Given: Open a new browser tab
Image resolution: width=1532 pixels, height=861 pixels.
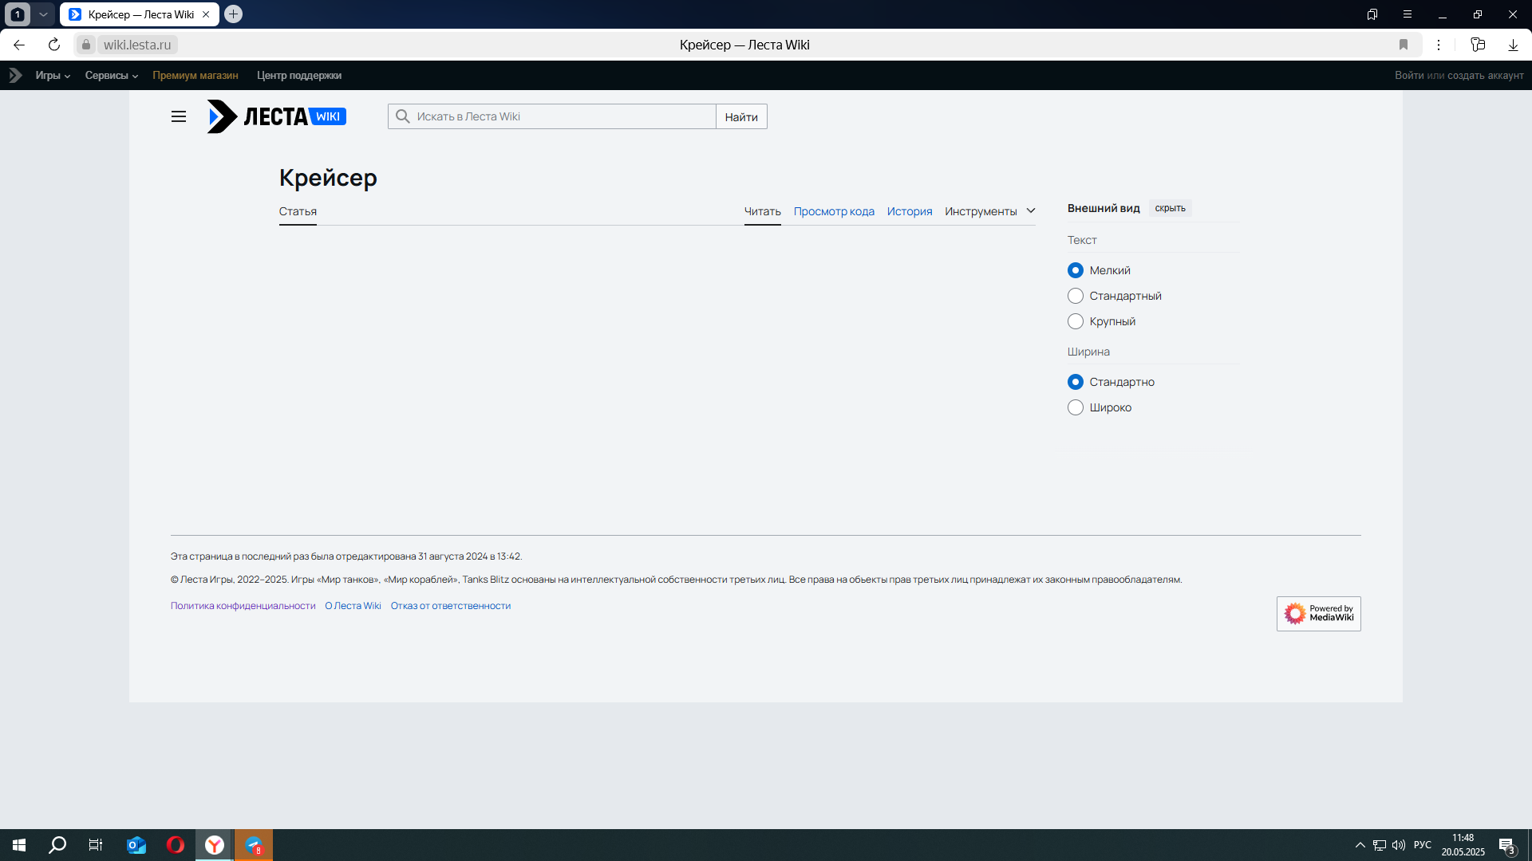Looking at the screenshot, I should pos(233,14).
